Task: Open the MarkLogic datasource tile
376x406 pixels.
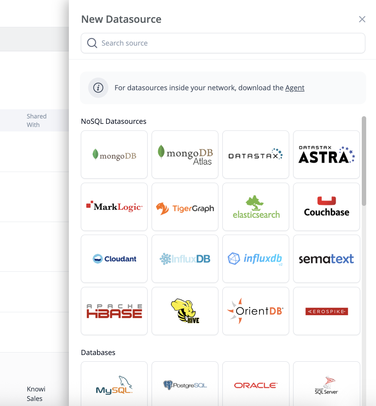Action: pos(114,207)
